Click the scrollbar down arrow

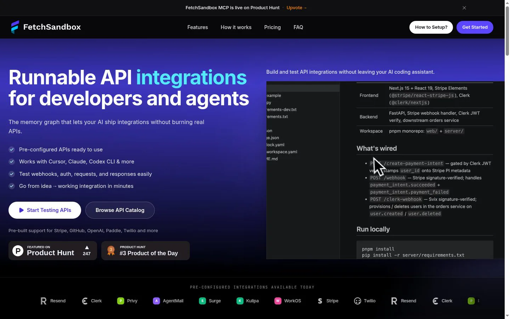507,316
